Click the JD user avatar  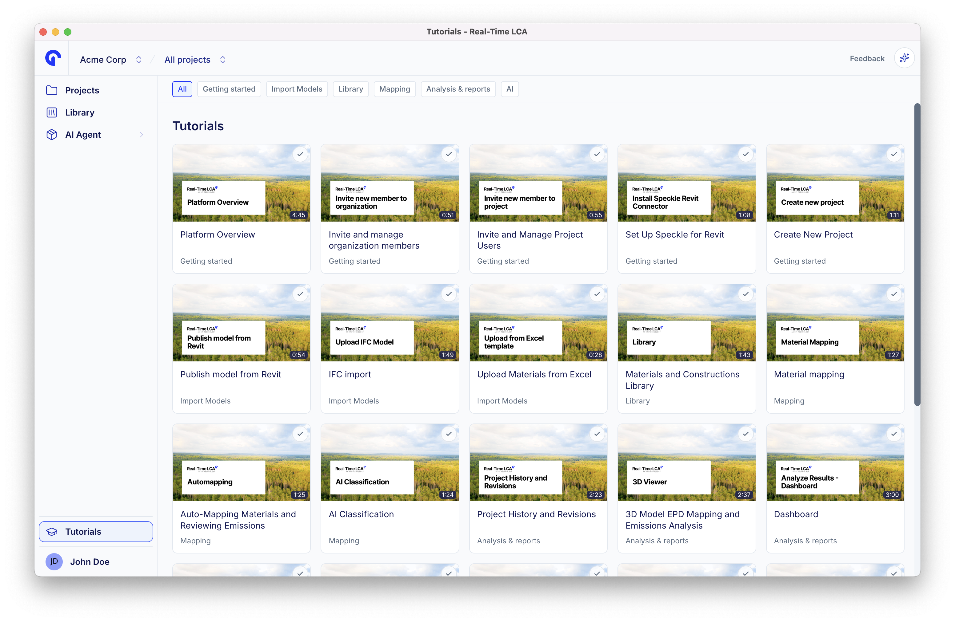click(x=54, y=561)
